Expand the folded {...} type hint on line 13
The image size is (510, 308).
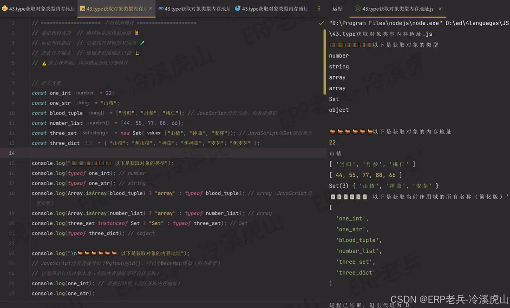pyautogui.click(x=88, y=143)
